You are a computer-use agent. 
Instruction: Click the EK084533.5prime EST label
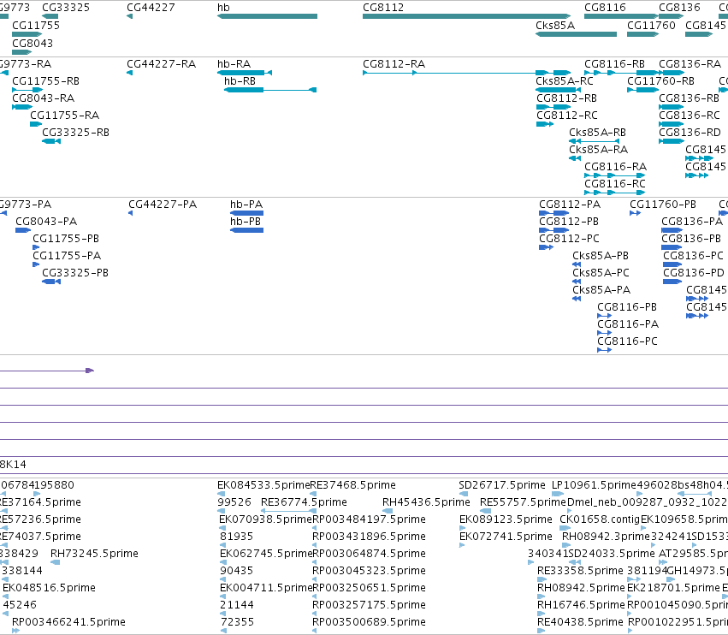click(x=263, y=485)
